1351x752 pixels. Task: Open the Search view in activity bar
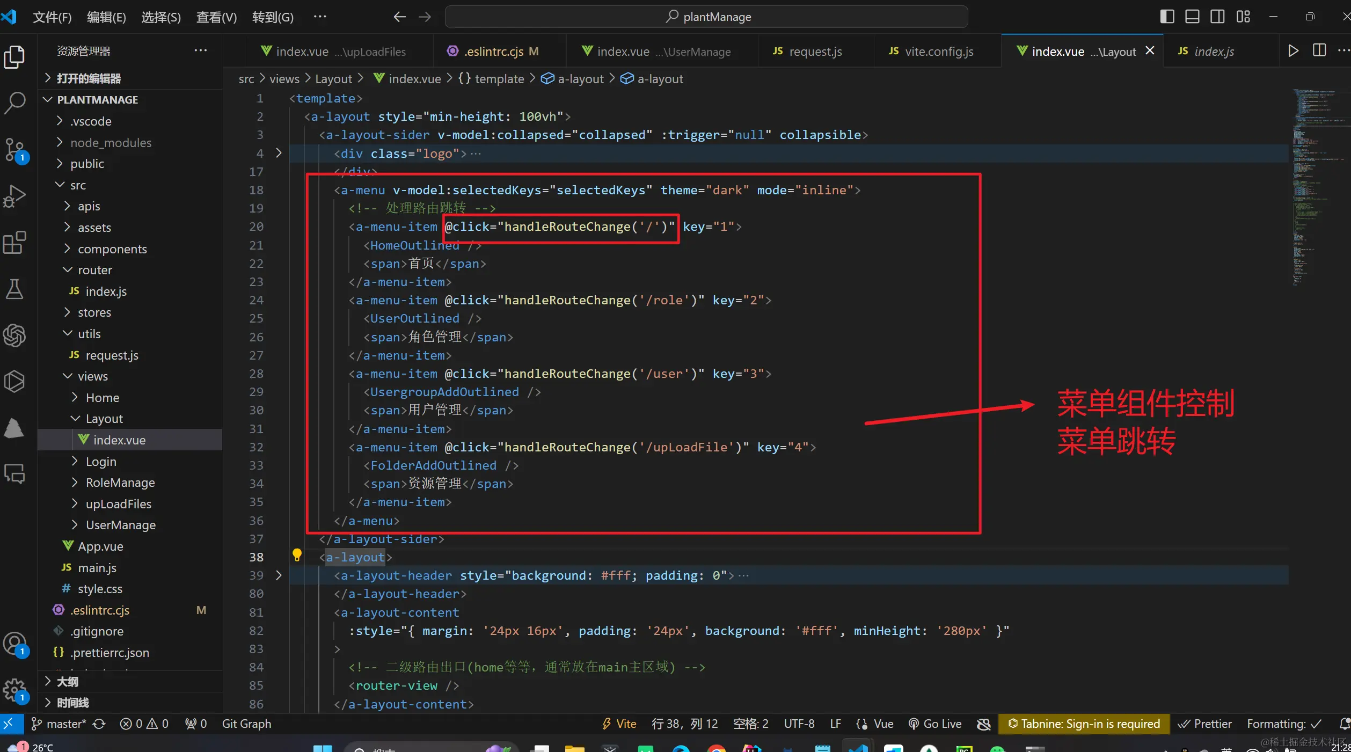click(x=14, y=102)
